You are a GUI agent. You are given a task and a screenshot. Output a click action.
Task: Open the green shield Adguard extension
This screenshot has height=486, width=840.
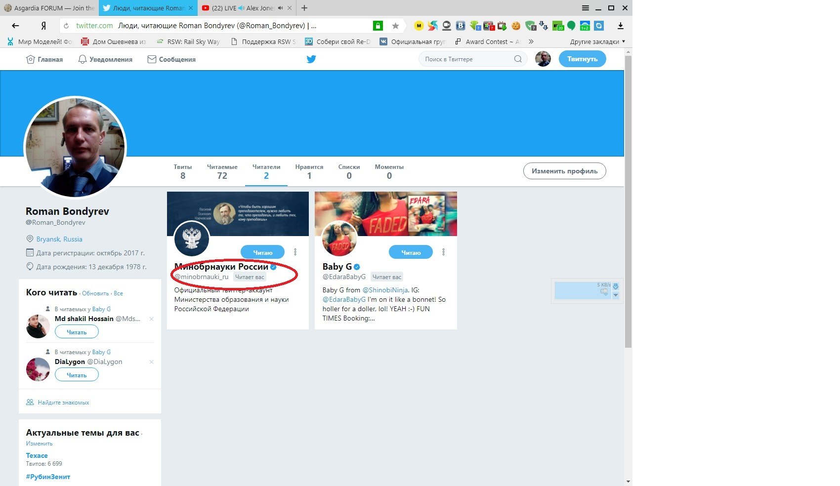530,26
